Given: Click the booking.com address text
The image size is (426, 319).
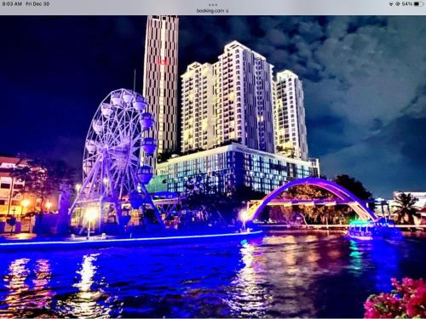Looking at the screenshot, I should tap(210, 11).
